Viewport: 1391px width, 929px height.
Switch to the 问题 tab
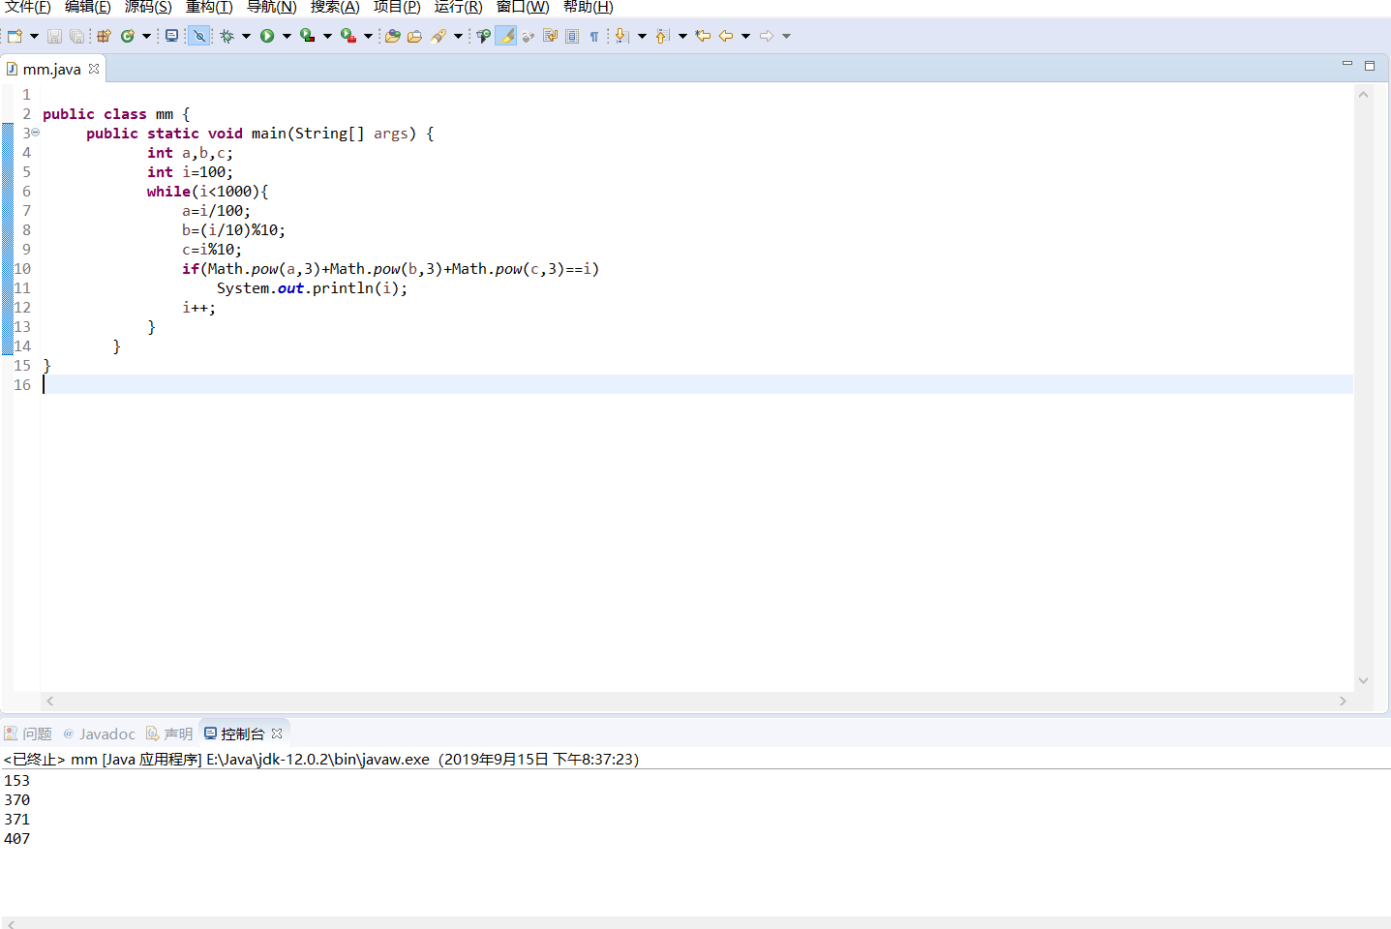click(x=28, y=734)
